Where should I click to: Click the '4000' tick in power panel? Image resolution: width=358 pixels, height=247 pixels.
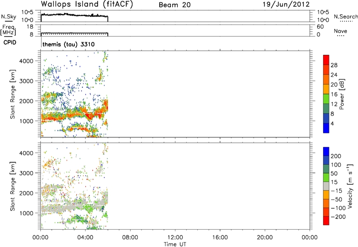pos(26,61)
